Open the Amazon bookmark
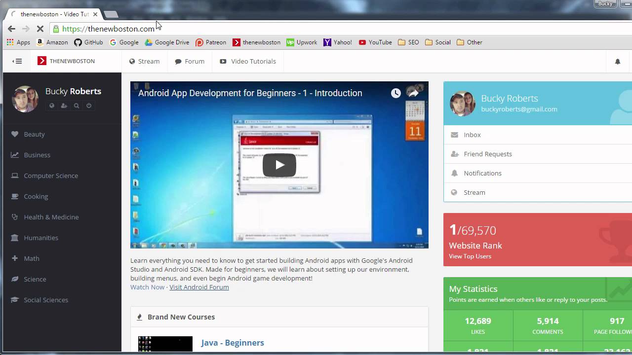 click(52, 42)
